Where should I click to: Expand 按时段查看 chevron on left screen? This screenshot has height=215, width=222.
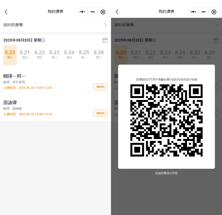(105, 25)
